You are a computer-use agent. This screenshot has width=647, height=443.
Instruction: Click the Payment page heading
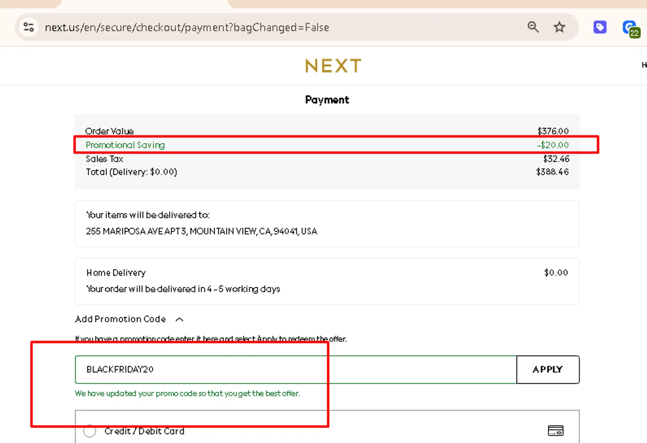tap(327, 100)
